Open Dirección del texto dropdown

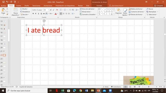pyautogui.click(x=87, y=9)
